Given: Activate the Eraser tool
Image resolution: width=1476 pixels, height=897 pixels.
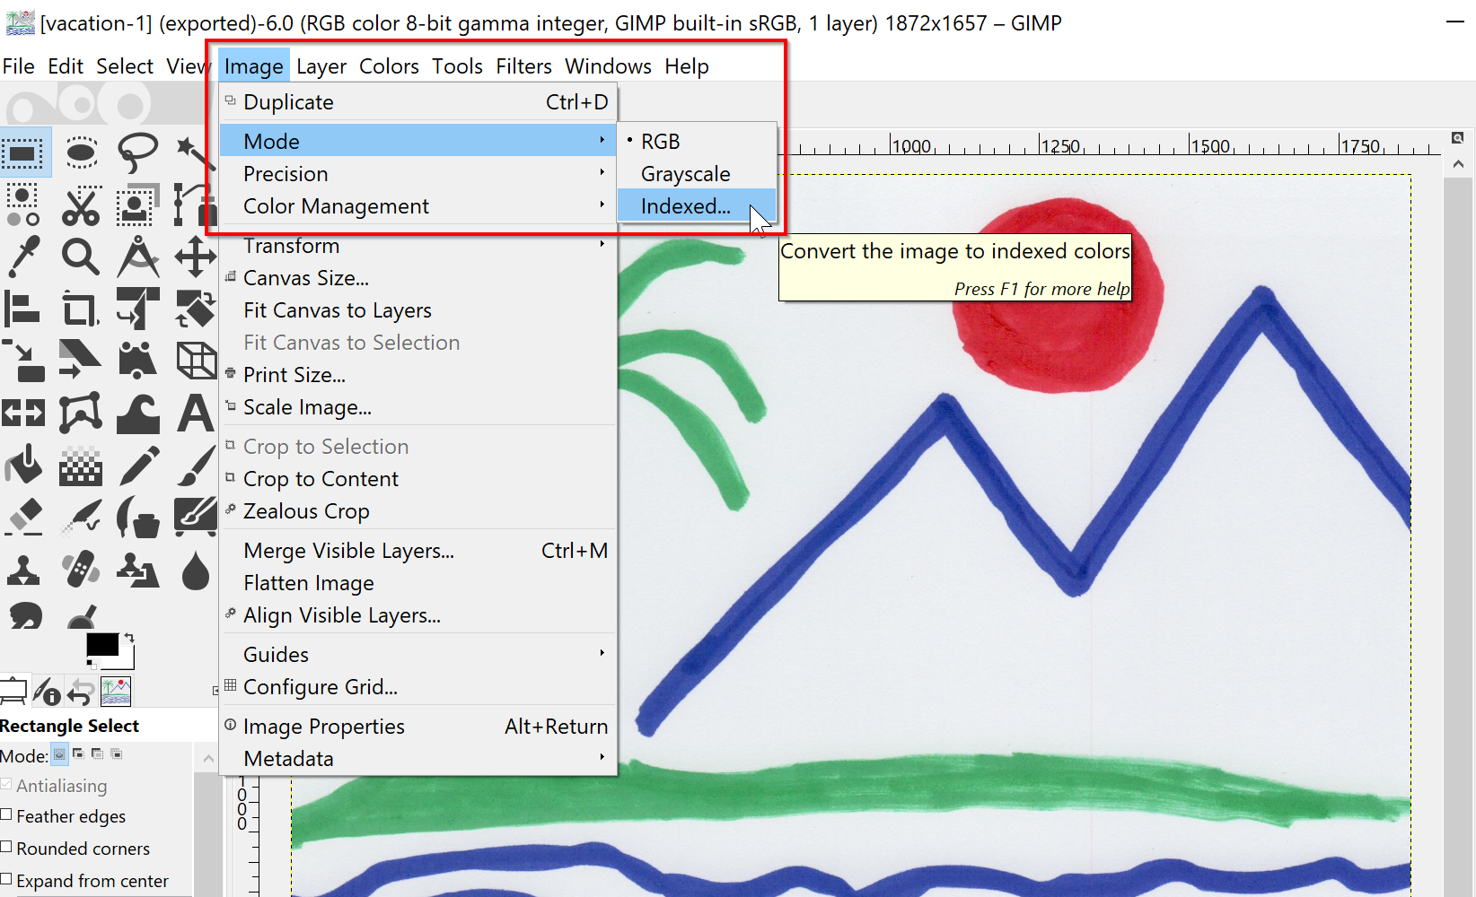Looking at the screenshot, I should point(24,518).
